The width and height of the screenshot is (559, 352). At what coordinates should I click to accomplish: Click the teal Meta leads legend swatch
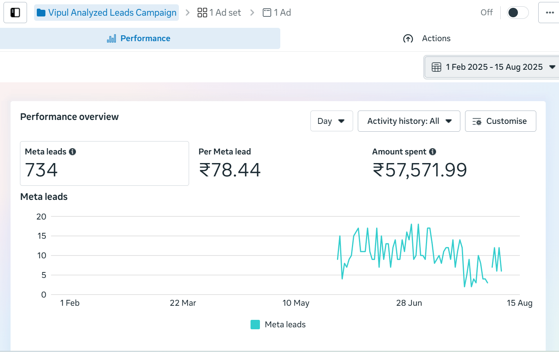click(255, 325)
